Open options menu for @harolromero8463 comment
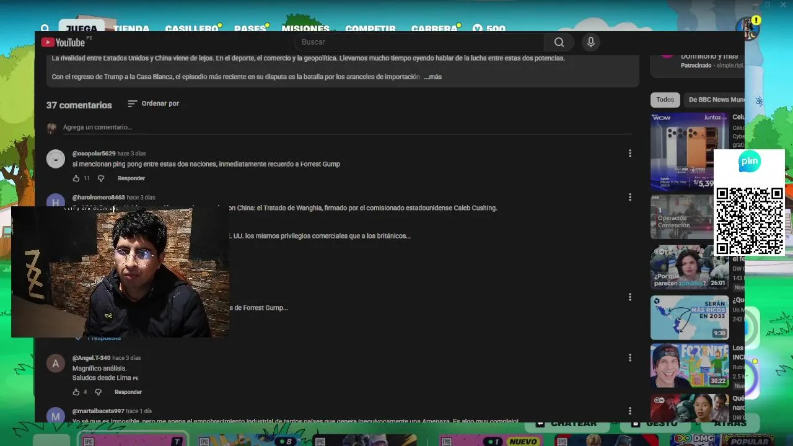 pyautogui.click(x=630, y=197)
